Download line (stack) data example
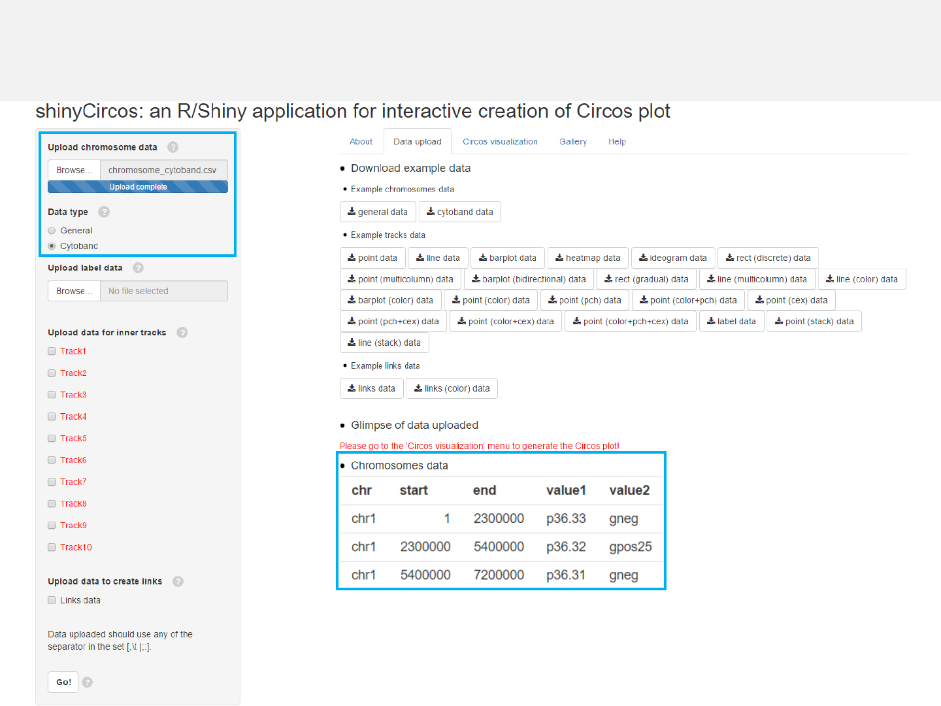 coord(384,343)
